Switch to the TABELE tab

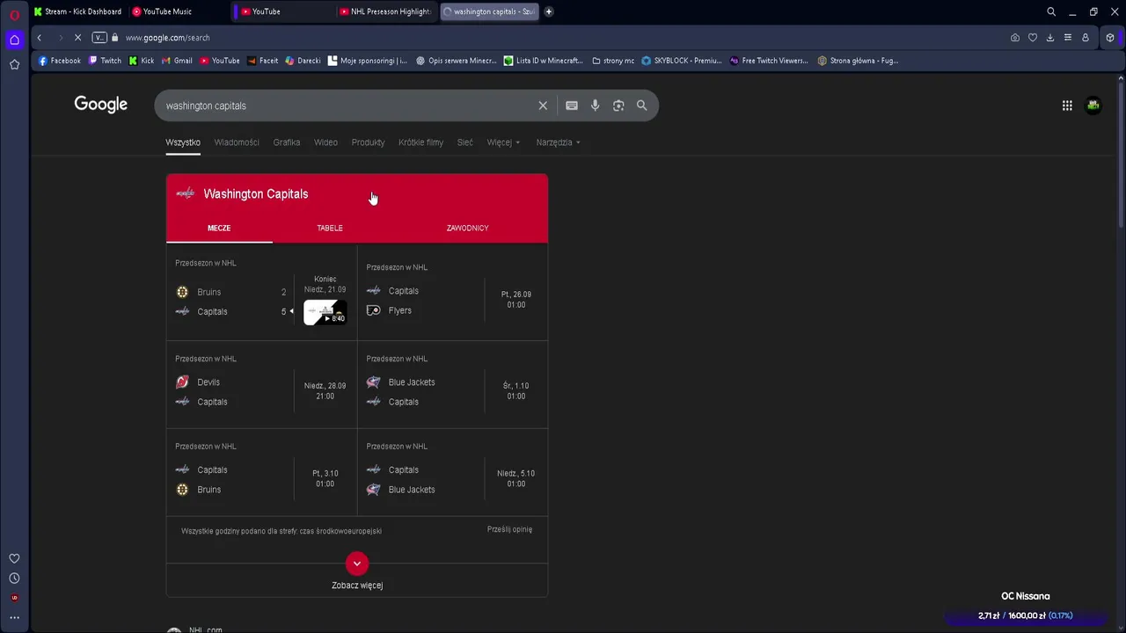click(330, 228)
